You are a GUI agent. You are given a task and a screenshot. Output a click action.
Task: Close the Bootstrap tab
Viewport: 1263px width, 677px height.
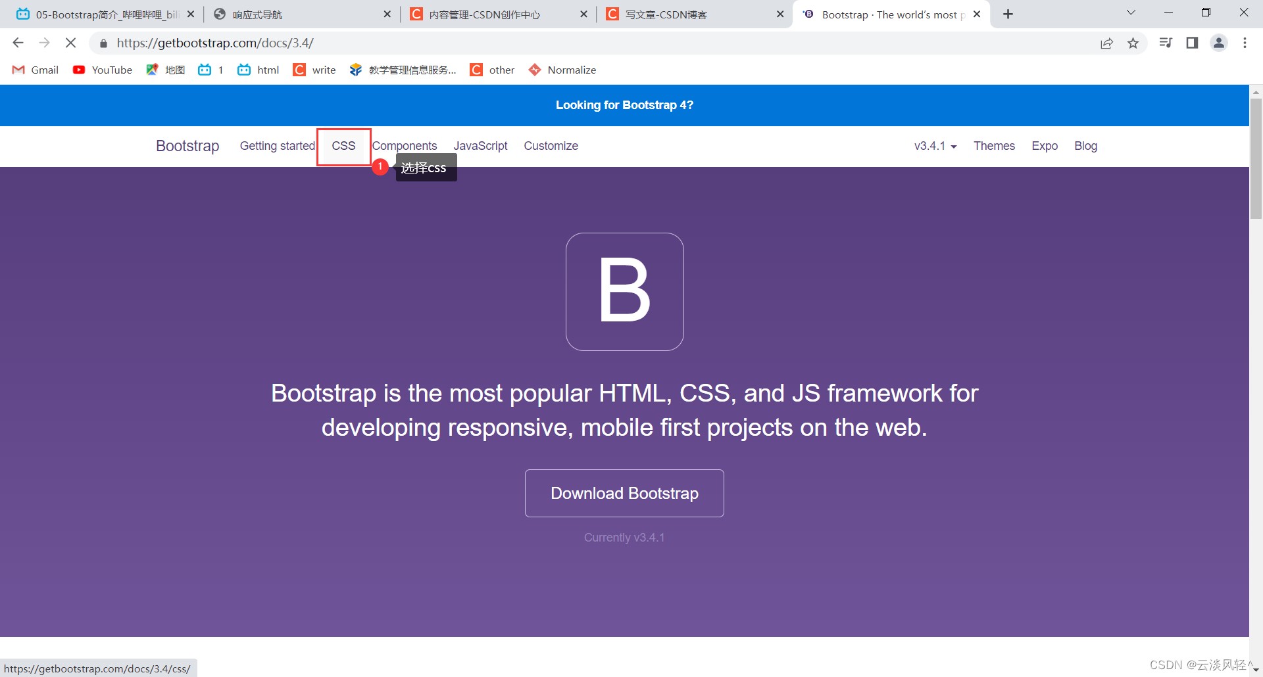tap(977, 14)
